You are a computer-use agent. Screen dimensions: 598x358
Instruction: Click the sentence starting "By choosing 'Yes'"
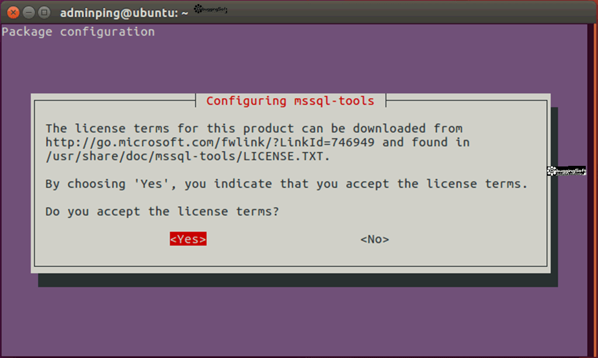click(x=286, y=184)
